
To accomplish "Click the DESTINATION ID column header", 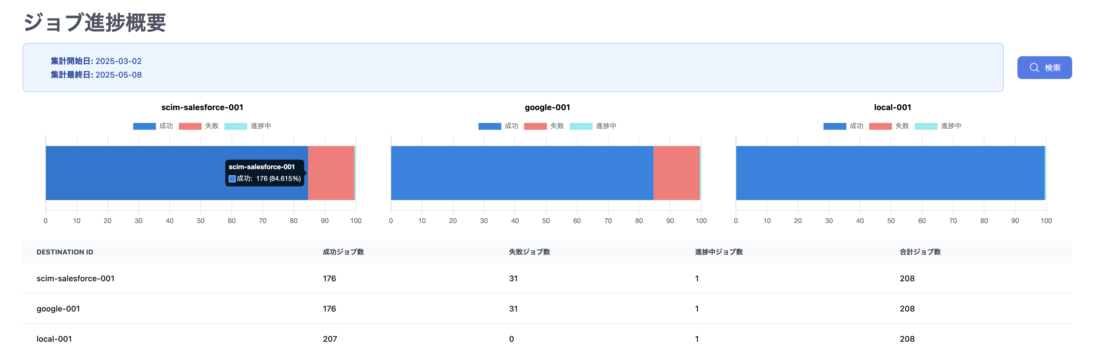I will (x=65, y=252).
